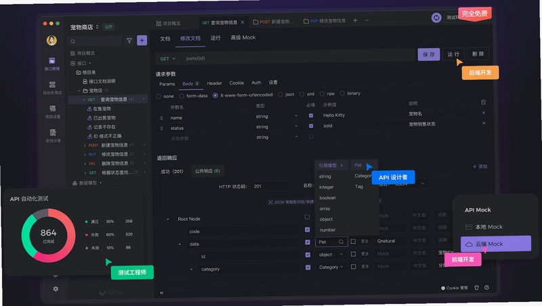Expand the PUT 修改宠物信息 tree node
This screenshot has width=542, height=306.
click(x=85, y=155)
